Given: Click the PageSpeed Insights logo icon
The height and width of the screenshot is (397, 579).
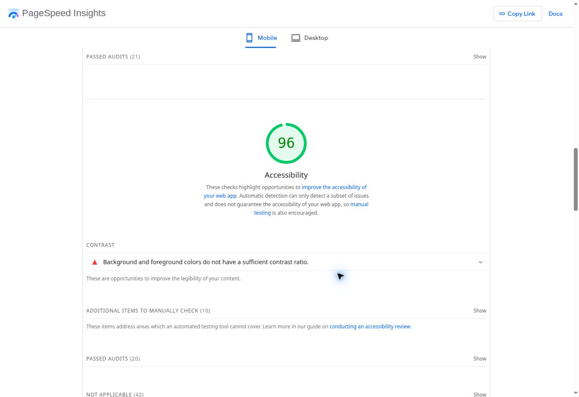Looking at the screenshot, I should [x=14, y=14].
